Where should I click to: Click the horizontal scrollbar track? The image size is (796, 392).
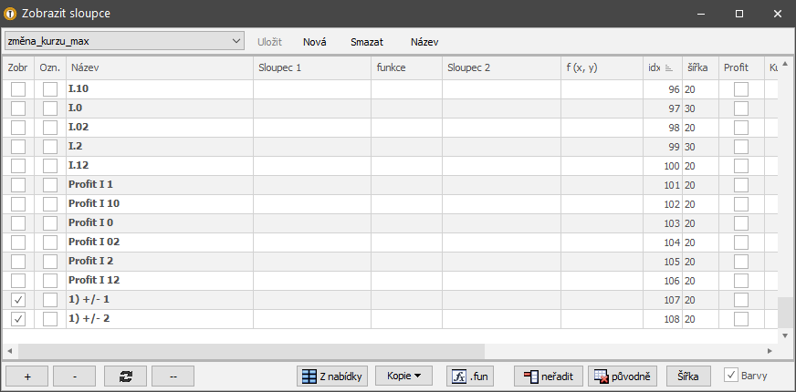630,350
